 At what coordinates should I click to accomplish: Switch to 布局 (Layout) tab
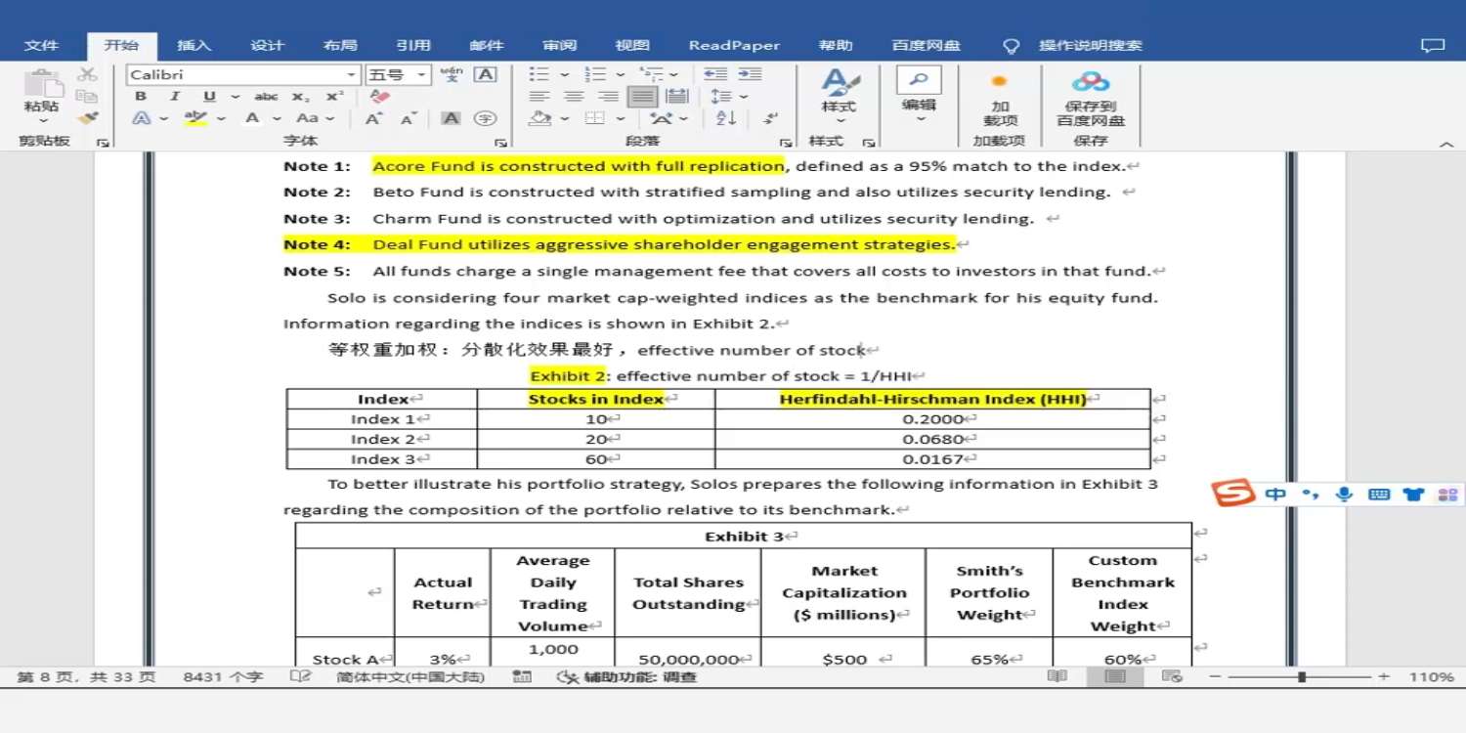tap(340, 46)
